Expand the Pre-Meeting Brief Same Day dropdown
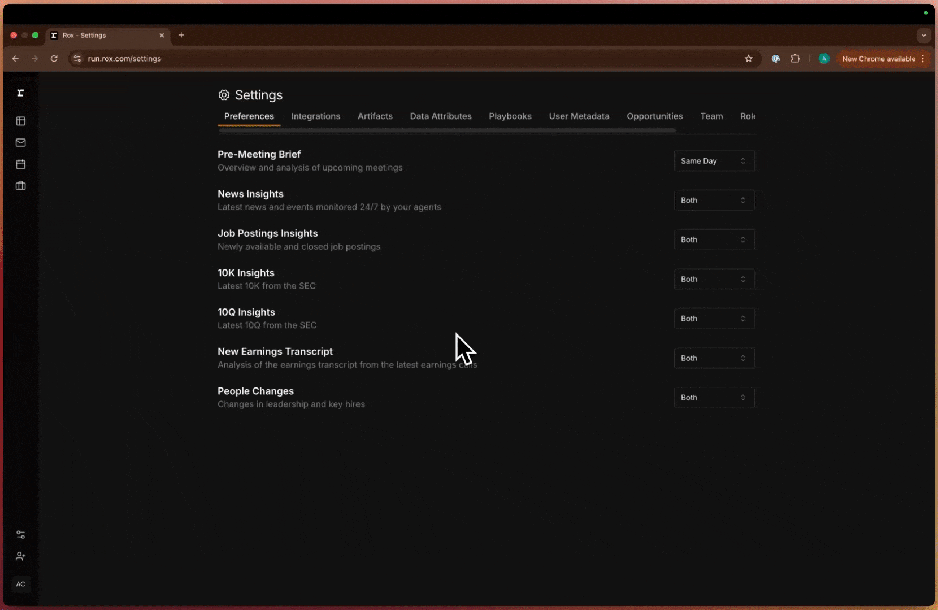This screenshot has width=938, height=610. (714, 161)
